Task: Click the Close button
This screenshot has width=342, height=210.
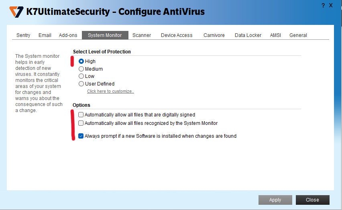Action: point(312,200)
